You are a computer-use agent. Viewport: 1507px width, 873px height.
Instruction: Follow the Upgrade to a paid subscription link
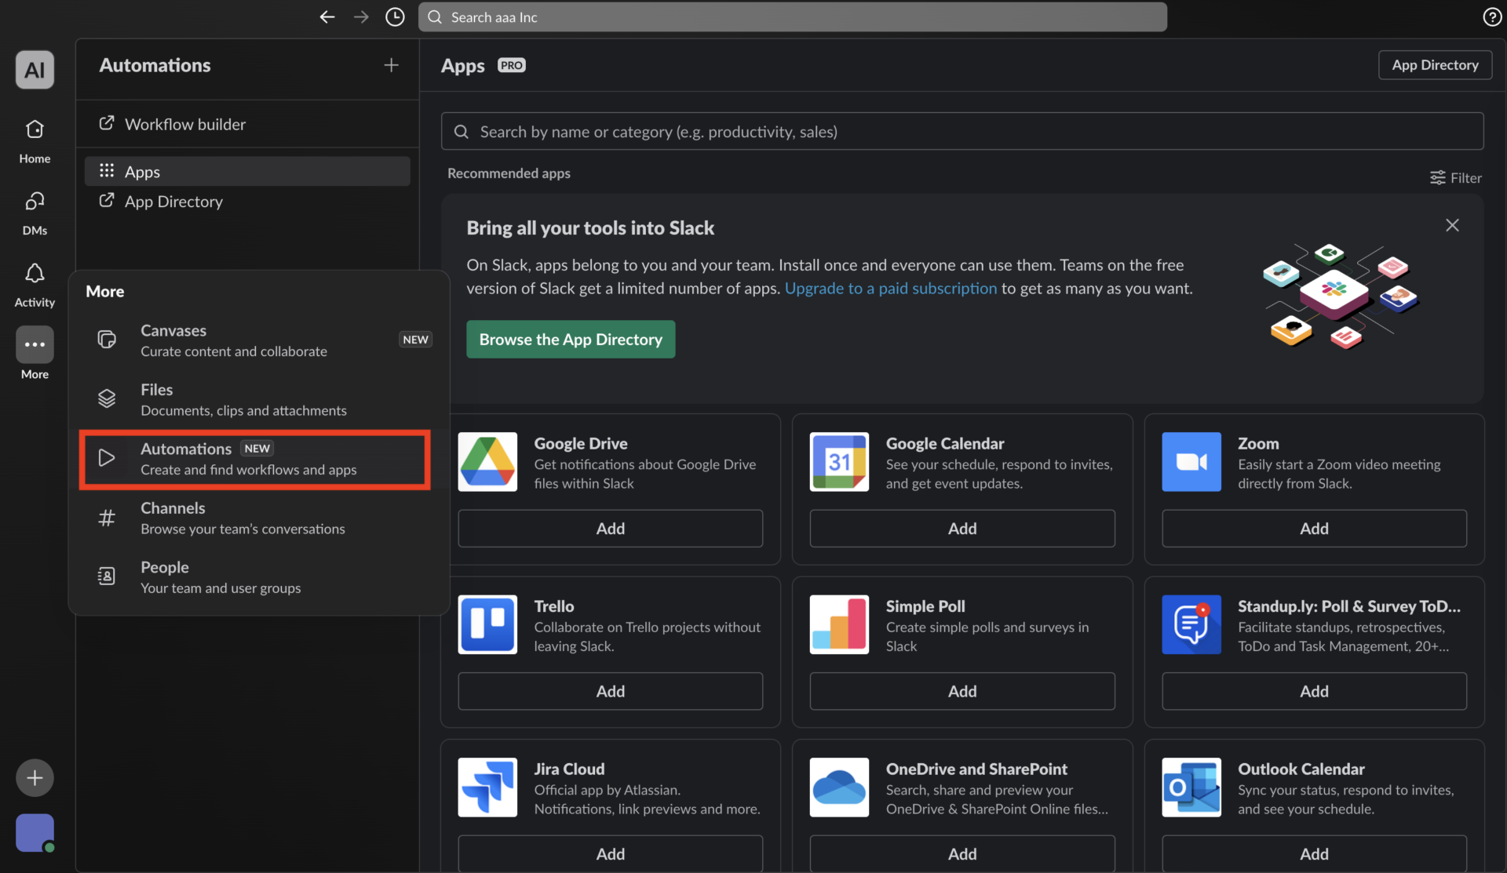(890, 288)
